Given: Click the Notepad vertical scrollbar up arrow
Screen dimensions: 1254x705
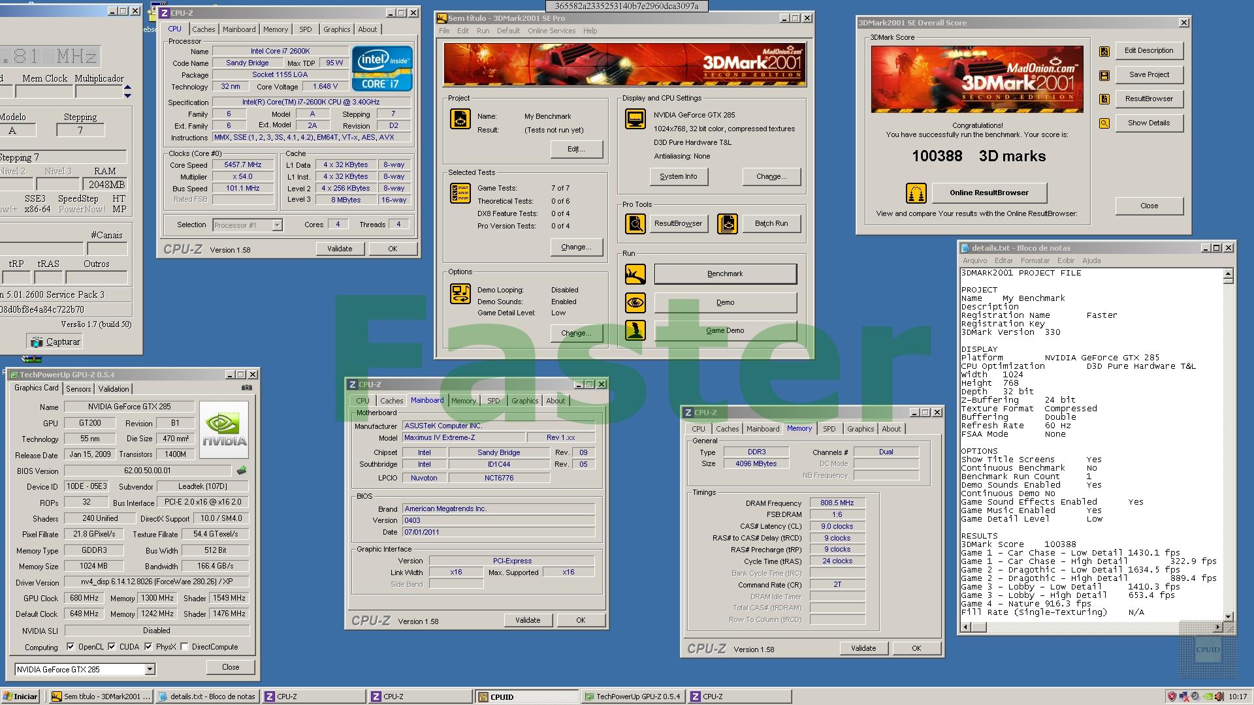Looking at the screenshot, I should (1228, 274).
